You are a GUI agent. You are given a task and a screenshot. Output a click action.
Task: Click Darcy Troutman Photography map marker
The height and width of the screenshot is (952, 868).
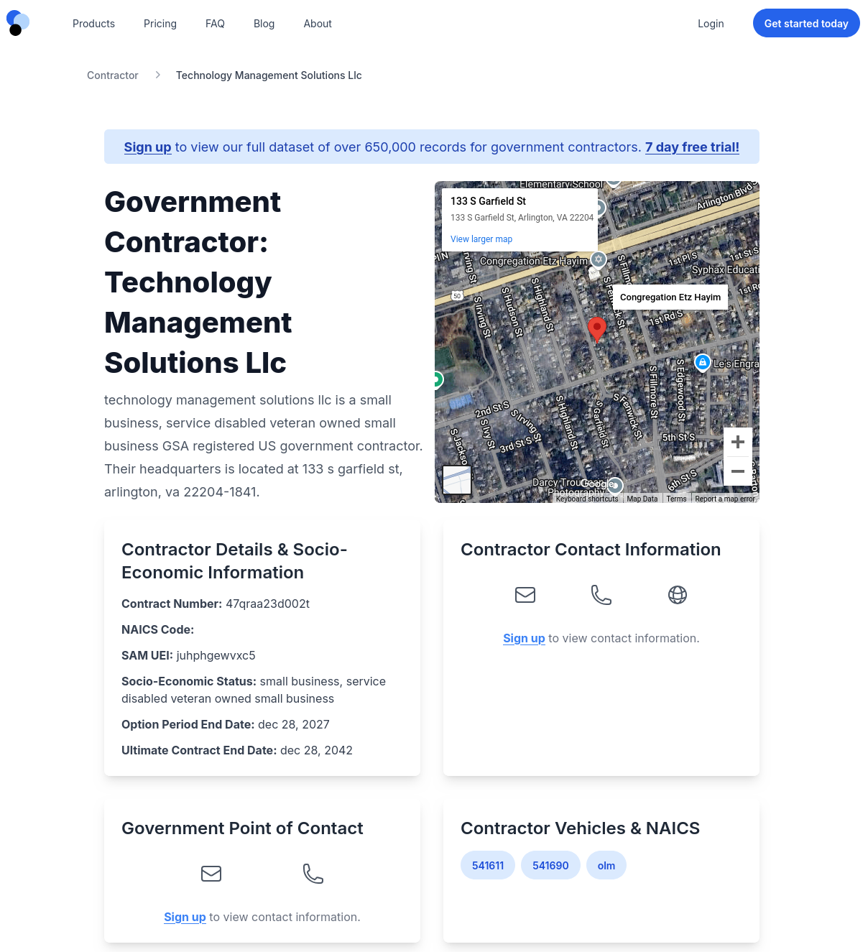[615, 486]
